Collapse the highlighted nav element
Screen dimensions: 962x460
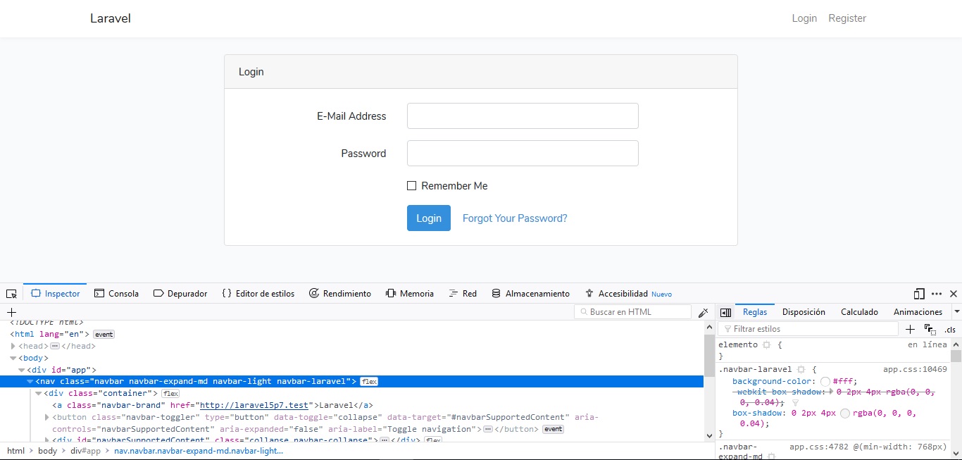click(29, 381)
